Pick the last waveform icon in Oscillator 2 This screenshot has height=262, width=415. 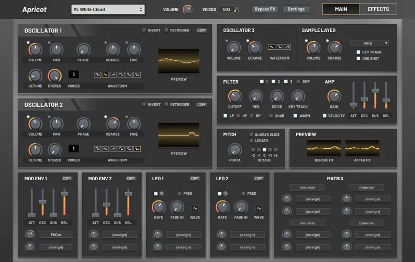(137, 149)
